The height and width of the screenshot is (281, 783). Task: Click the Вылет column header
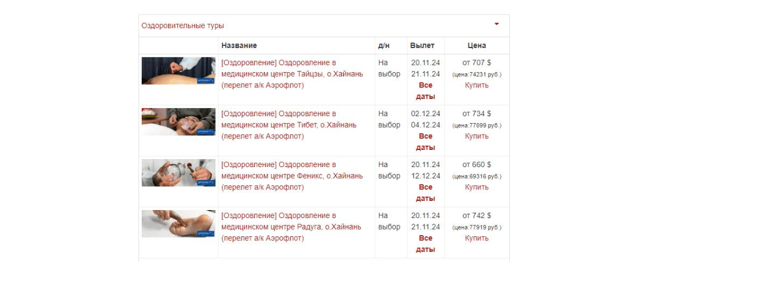(x=422, y=45)
